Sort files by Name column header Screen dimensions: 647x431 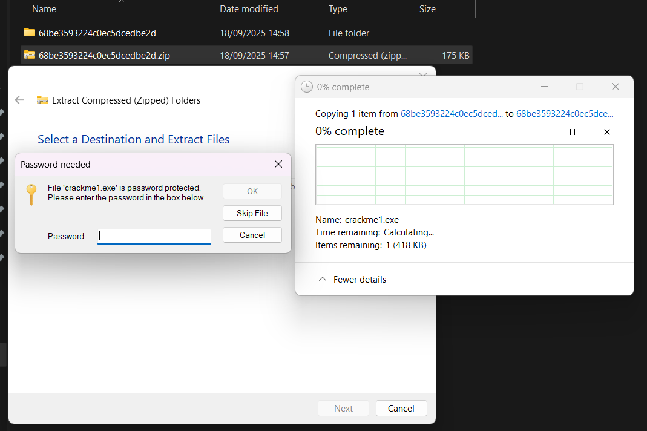click(x=44, y=9)
